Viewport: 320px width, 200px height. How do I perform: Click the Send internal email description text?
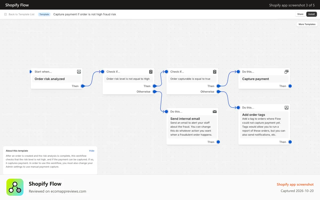coord(191,129)
